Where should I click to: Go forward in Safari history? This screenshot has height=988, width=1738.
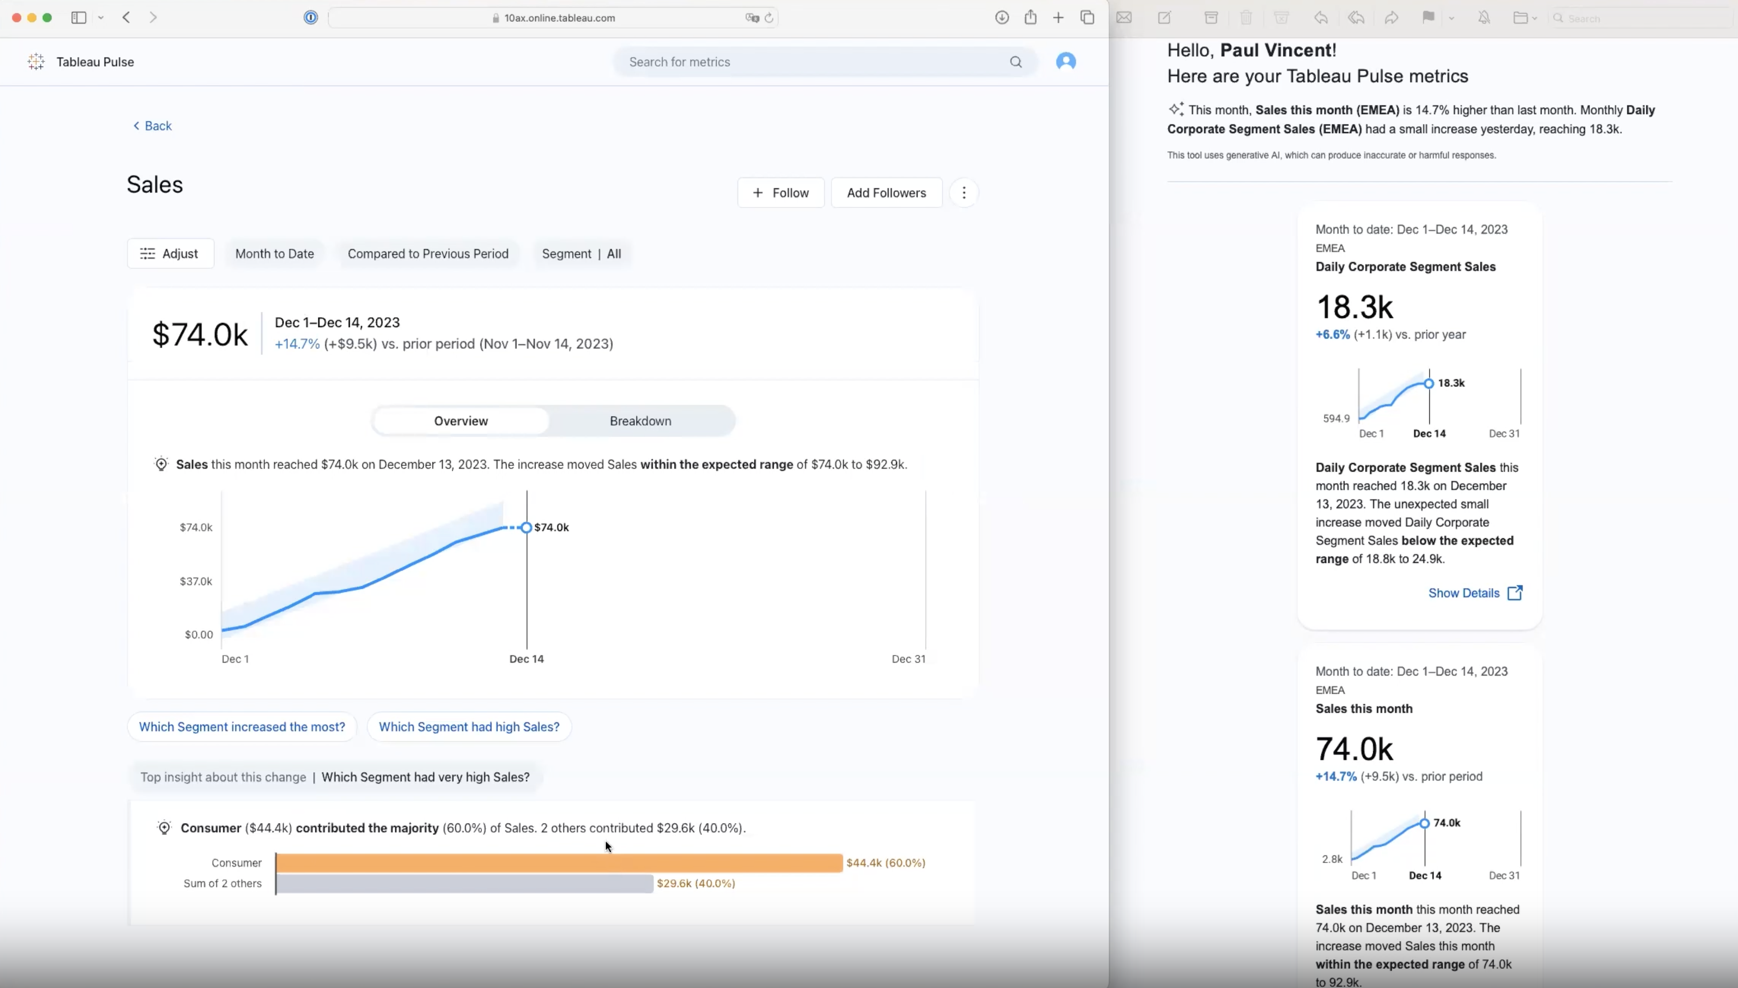coord(153,18)
